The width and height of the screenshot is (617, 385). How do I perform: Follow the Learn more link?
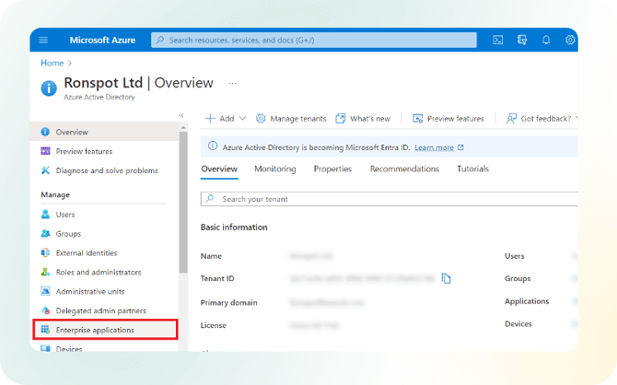click(x=434, y=147)
